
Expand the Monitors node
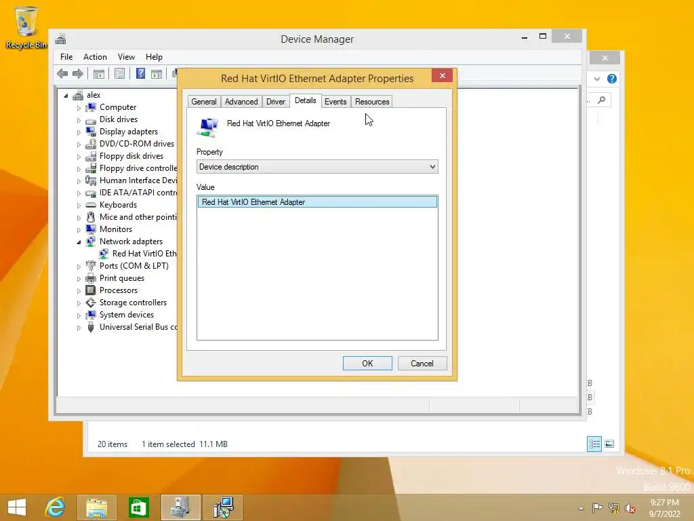(x=79, y=229)
